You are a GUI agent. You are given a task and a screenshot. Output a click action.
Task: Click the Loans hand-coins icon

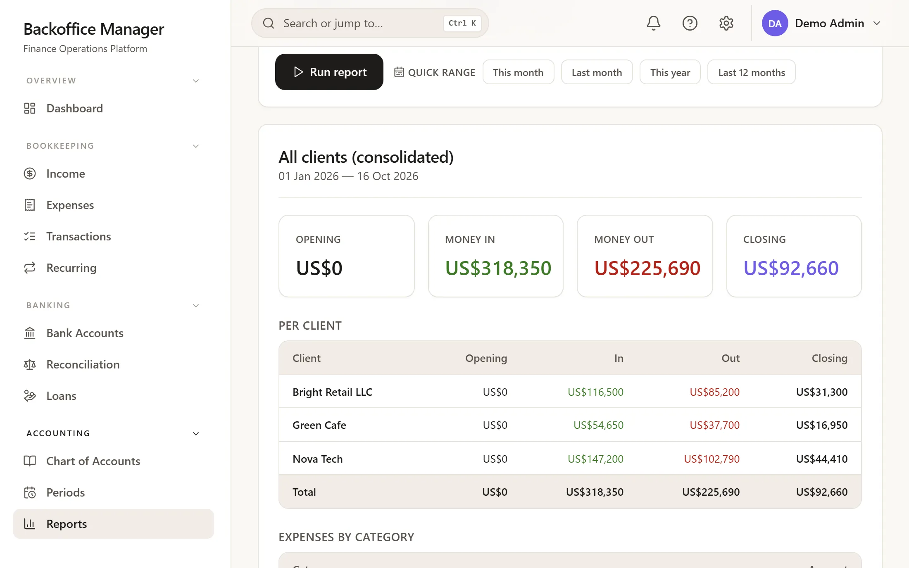click(x=30, y=396)
